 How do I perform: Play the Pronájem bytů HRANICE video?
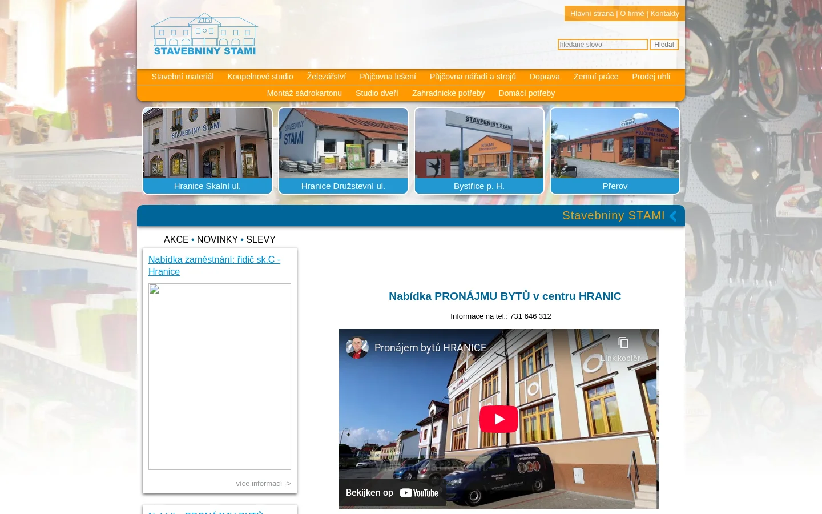point(498,419)
